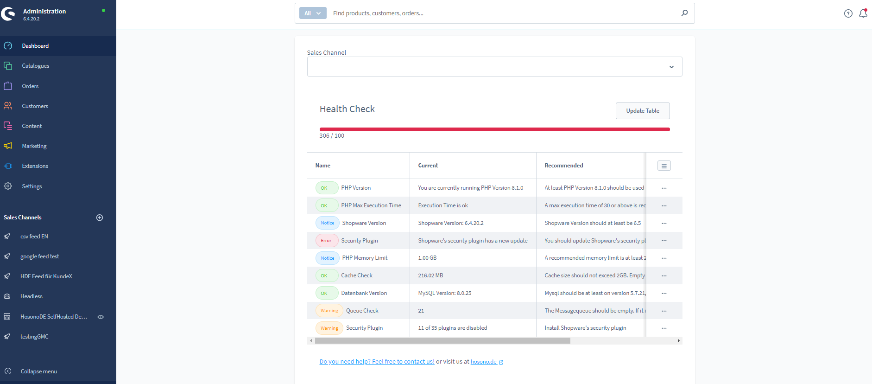Screen dimensions: 872x384
Task: Click the search magnifier icon
Action: [x=684, y=13]
